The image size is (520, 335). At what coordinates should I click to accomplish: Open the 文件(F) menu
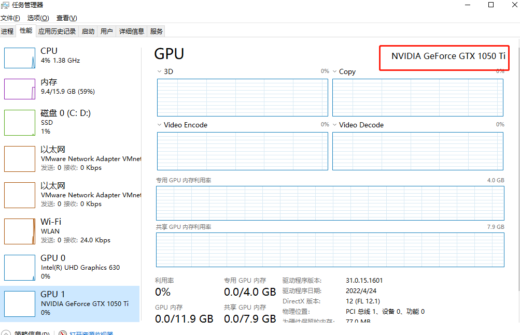10,18
